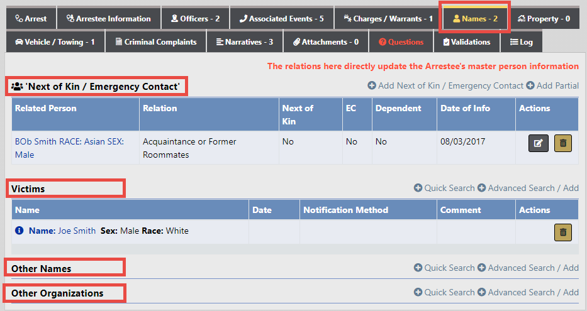Screen dimensions: 587x311
Task: Open the Narratives - 3 tab
Action: pyautogui.click(x=245, y=42)
